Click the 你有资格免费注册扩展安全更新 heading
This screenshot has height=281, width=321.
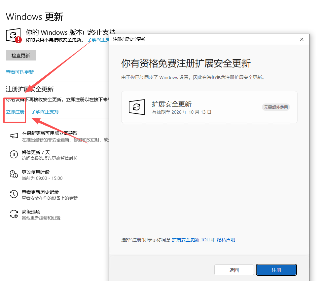coord(186,63)
